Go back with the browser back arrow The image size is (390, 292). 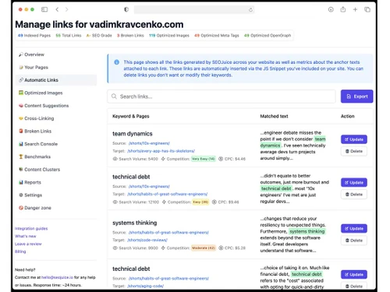click(57, 9)
